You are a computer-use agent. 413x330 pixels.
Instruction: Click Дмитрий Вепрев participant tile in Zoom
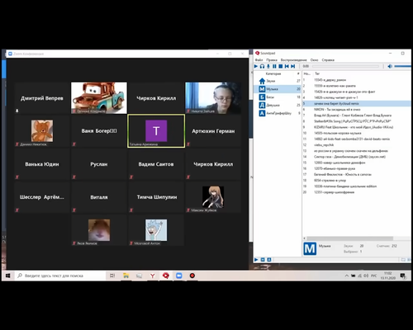click(x=42, y=98)
